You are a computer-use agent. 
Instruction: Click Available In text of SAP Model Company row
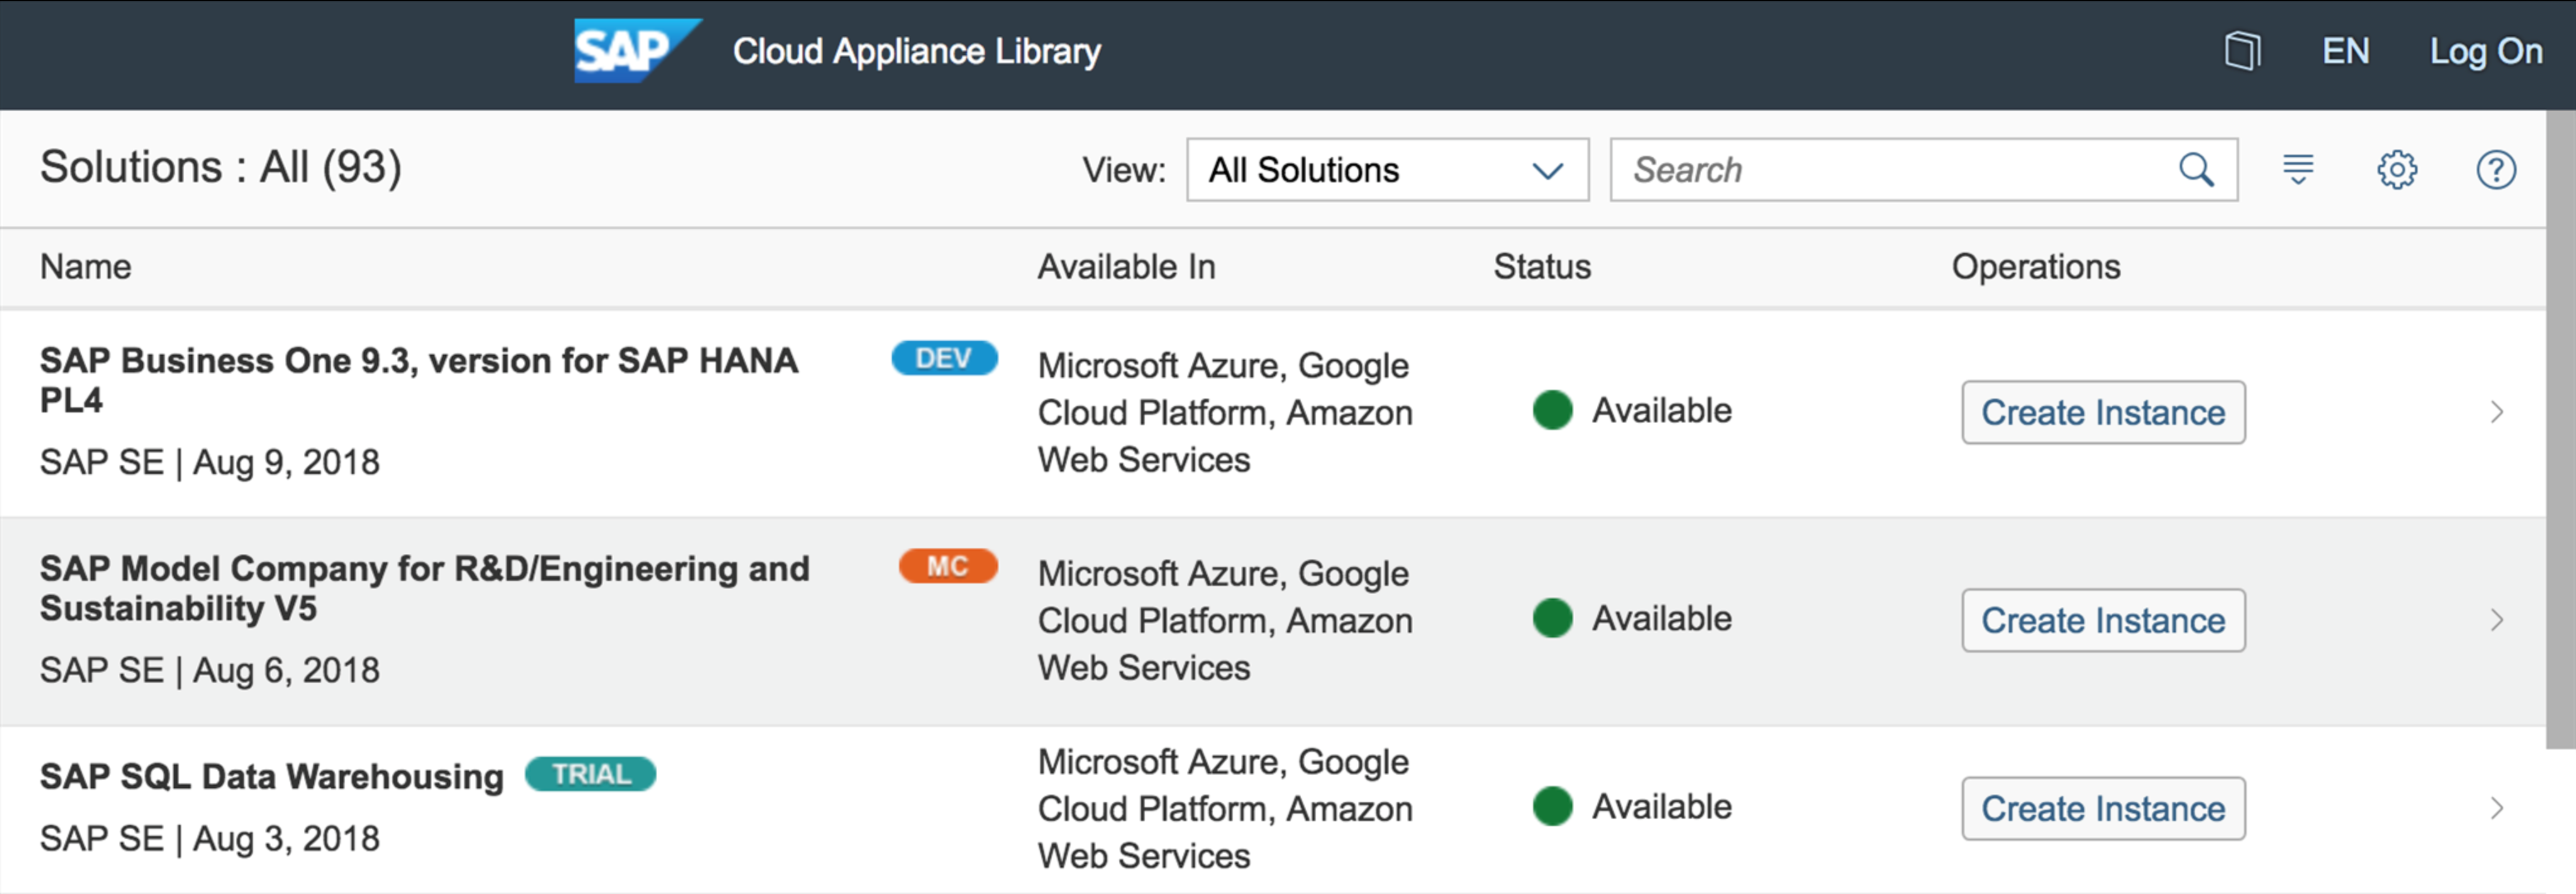[x=1225, y=620]
